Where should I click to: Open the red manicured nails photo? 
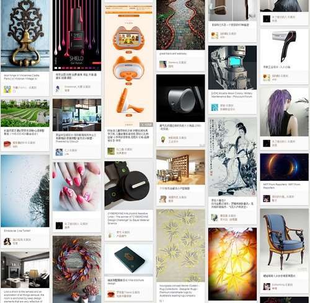click(x=77, y=187)
